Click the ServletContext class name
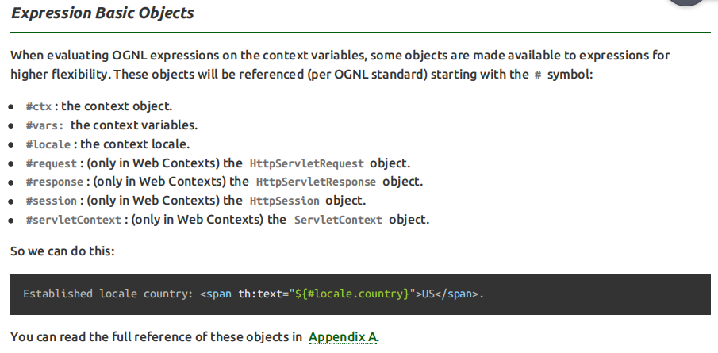718x353 pixels. 338,221
